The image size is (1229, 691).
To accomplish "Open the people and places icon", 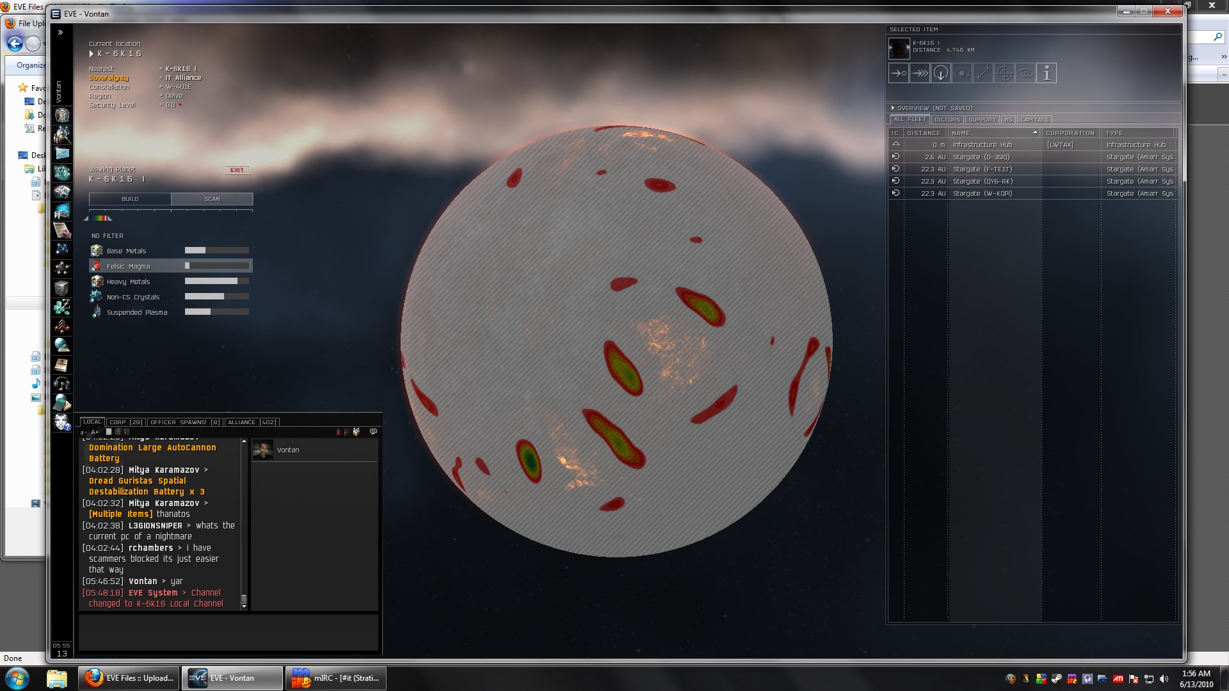I will pyautogui.click(x=62, y=134).
